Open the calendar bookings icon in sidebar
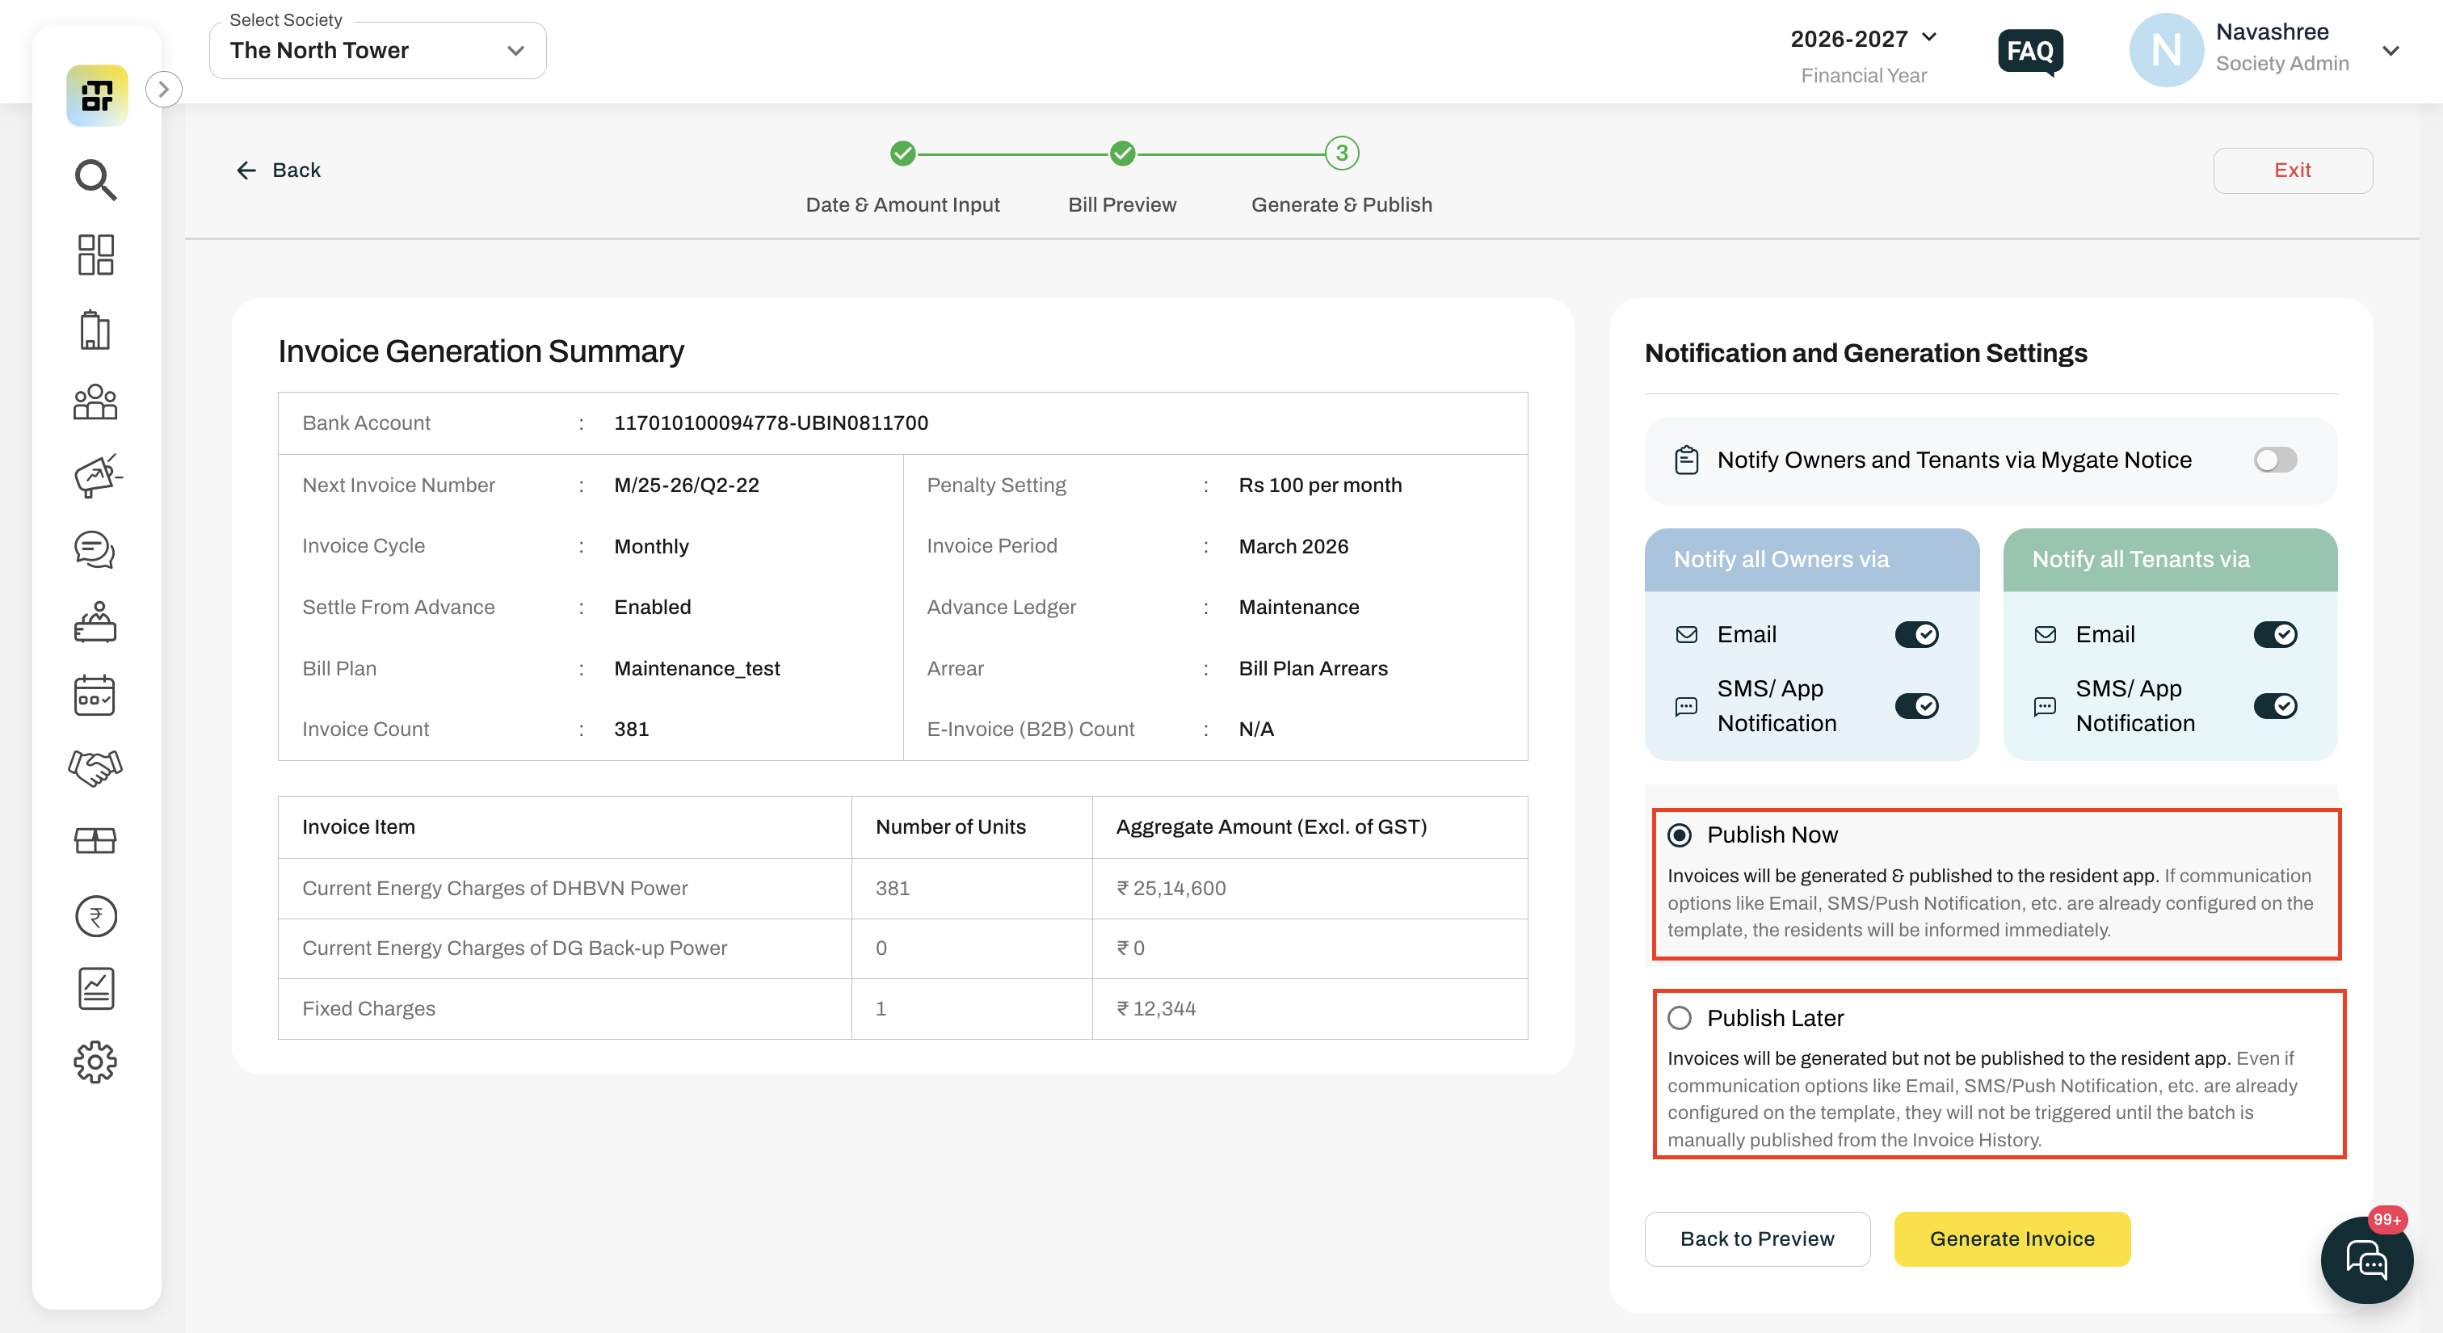The height and width of the screenshot is (1333, 2443). pyautogui.click(x=95, y=695)
